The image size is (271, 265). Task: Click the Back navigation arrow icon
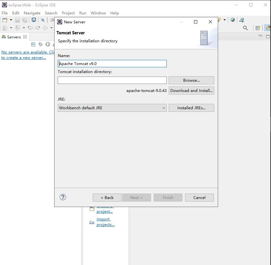[x=45, y=28]
